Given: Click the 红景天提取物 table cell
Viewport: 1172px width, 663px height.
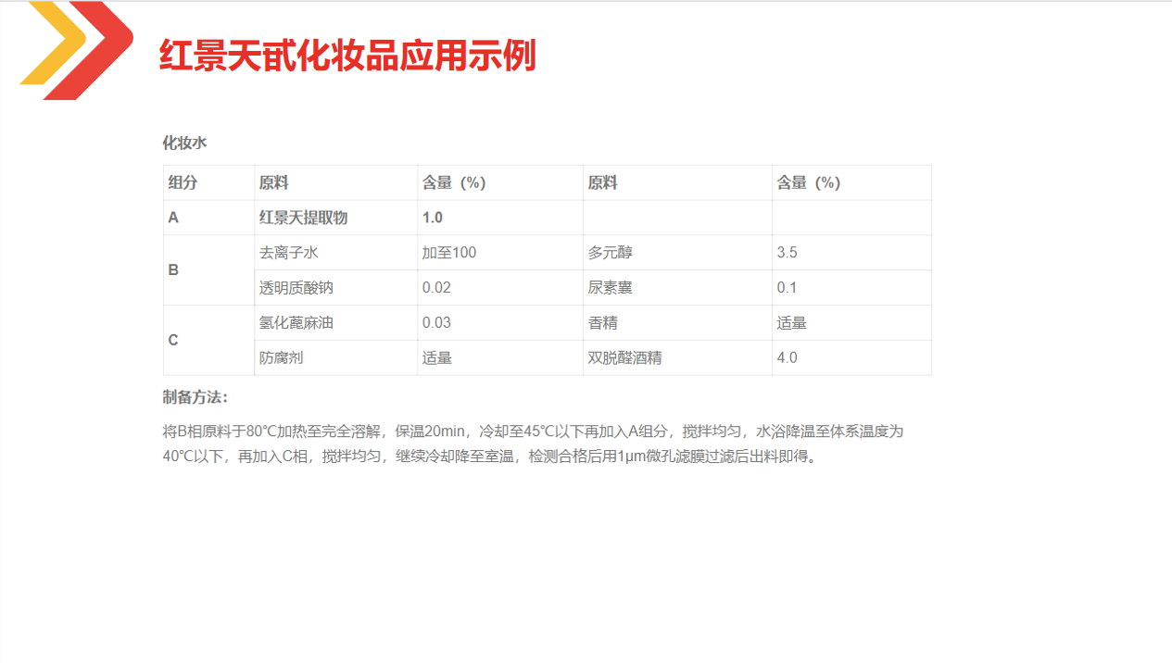Looking at the screenshot, I should [x=304, y=218].
